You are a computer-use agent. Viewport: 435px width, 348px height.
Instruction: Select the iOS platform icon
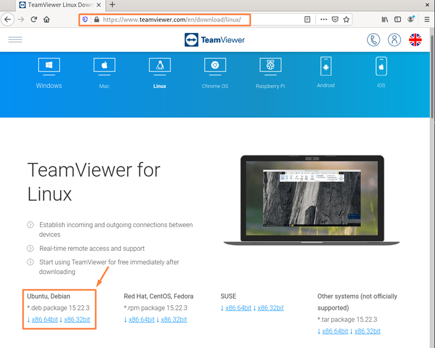pos(381,72)
